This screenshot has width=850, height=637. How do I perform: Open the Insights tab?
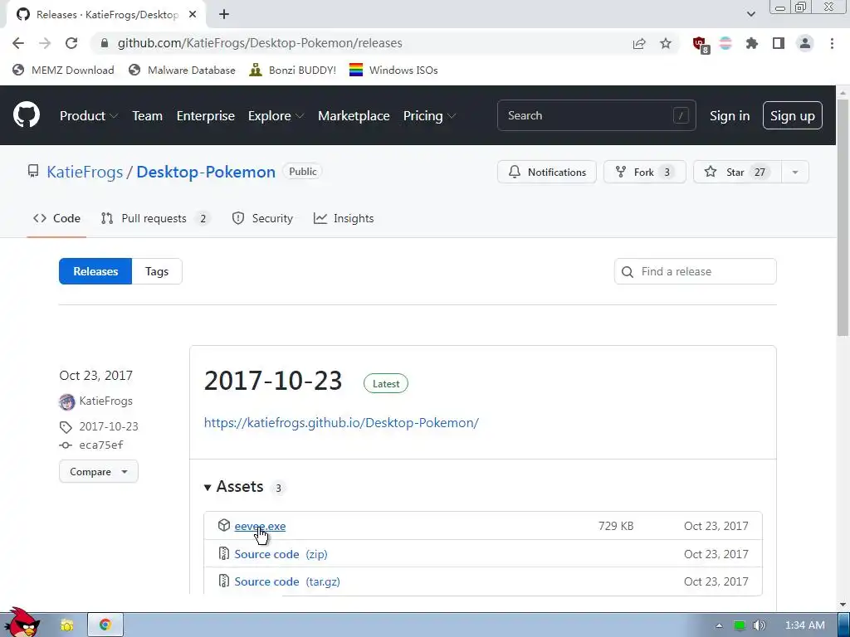pos(344,218)
